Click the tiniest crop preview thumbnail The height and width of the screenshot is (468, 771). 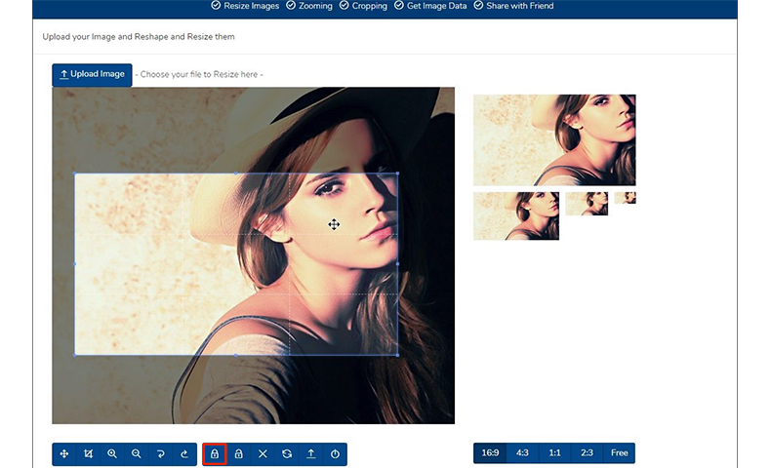coord(625,198)
